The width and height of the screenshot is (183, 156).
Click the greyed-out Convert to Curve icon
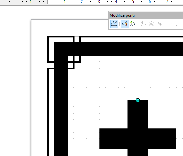tap(159, 24)
